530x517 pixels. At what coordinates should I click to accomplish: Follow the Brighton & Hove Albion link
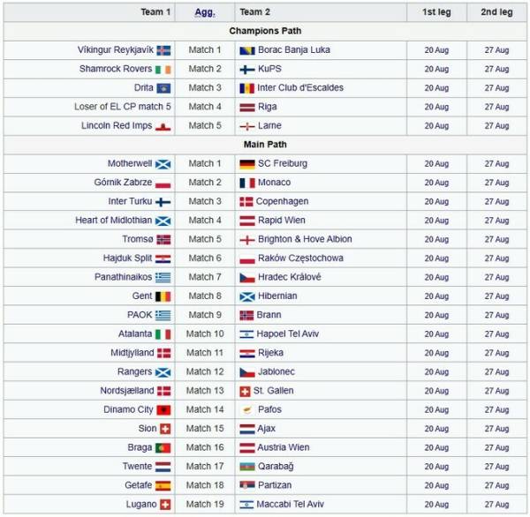click(x=305, y=239)
